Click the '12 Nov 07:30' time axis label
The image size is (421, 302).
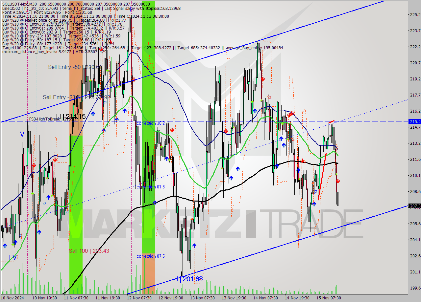click(x=139, y=298)
